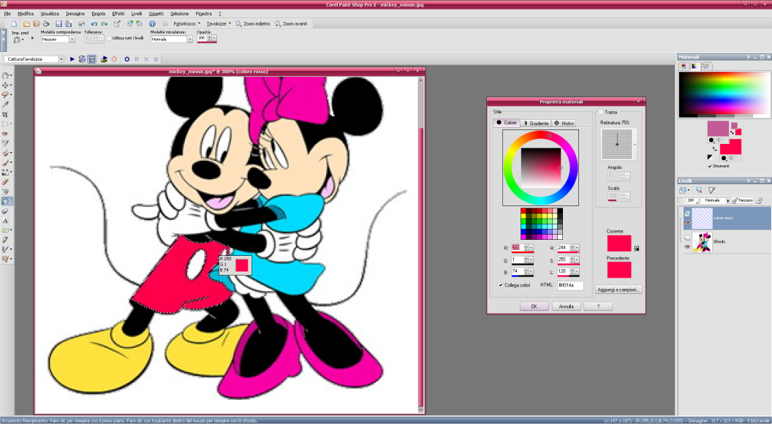Screen dimensions: 772x424
Task: Expand the Fotoritocco toolbar dropdown
Action: click(x=199, y=23)
